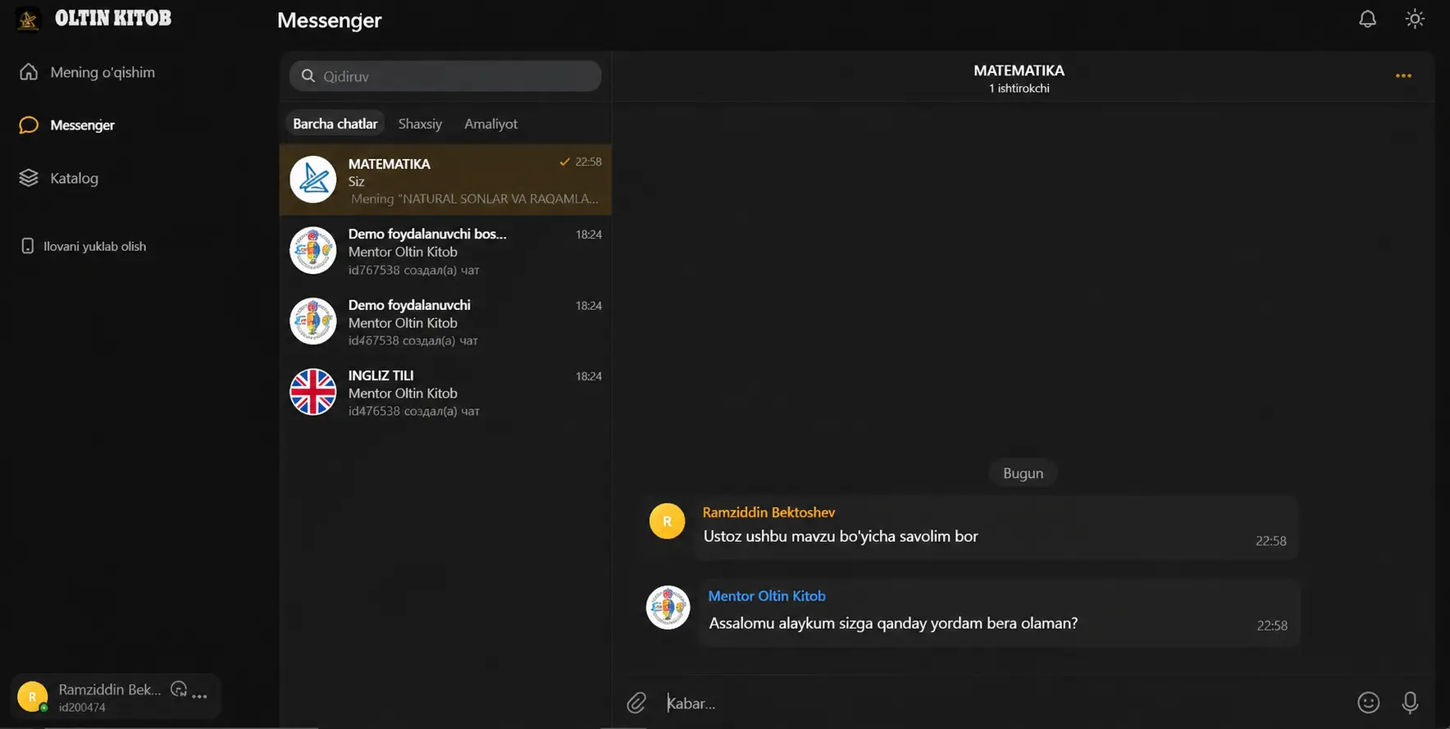Viewport: 1450px width, 729px height.
Task: Open the INGLIZ TILI chat
Action: (x=445, y=392)
